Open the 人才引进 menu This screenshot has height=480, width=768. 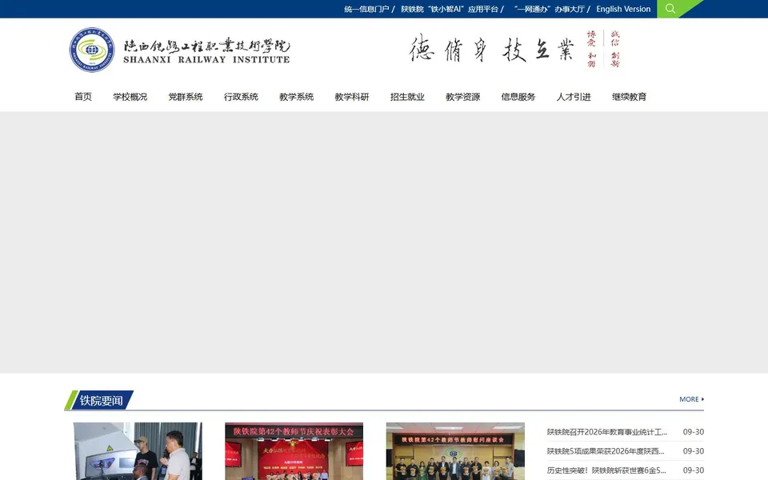point(574,97)
